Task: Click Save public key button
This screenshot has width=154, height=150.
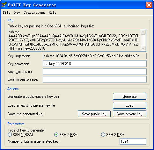Action: click(x=94, y=114)
